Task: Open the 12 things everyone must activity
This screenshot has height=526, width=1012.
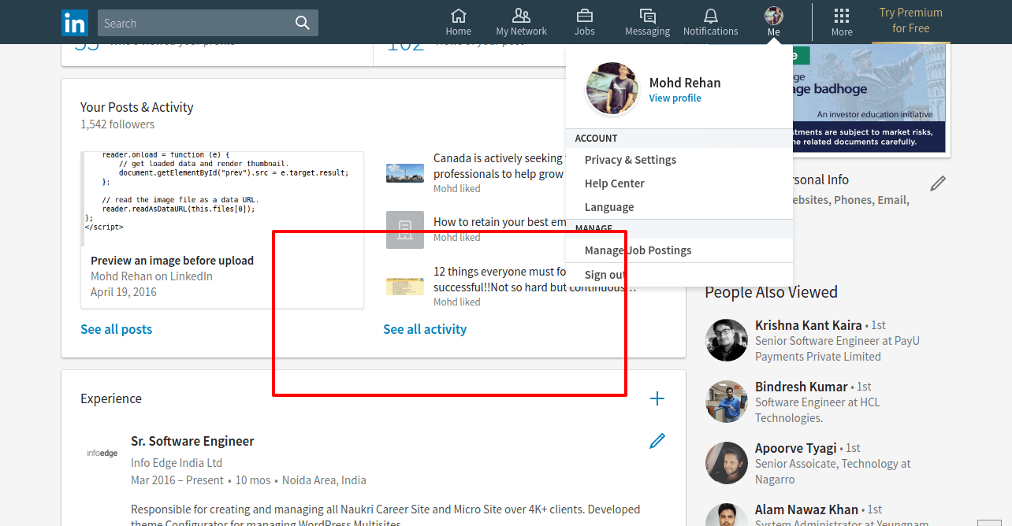Action: pos(534,280)
